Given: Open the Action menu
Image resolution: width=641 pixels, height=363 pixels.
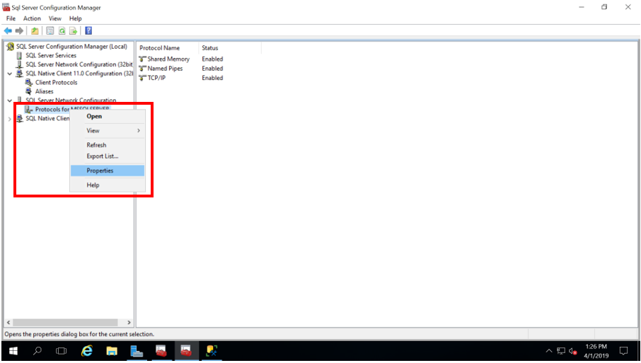Looking at the screenshot, I should tap(32, 18).
